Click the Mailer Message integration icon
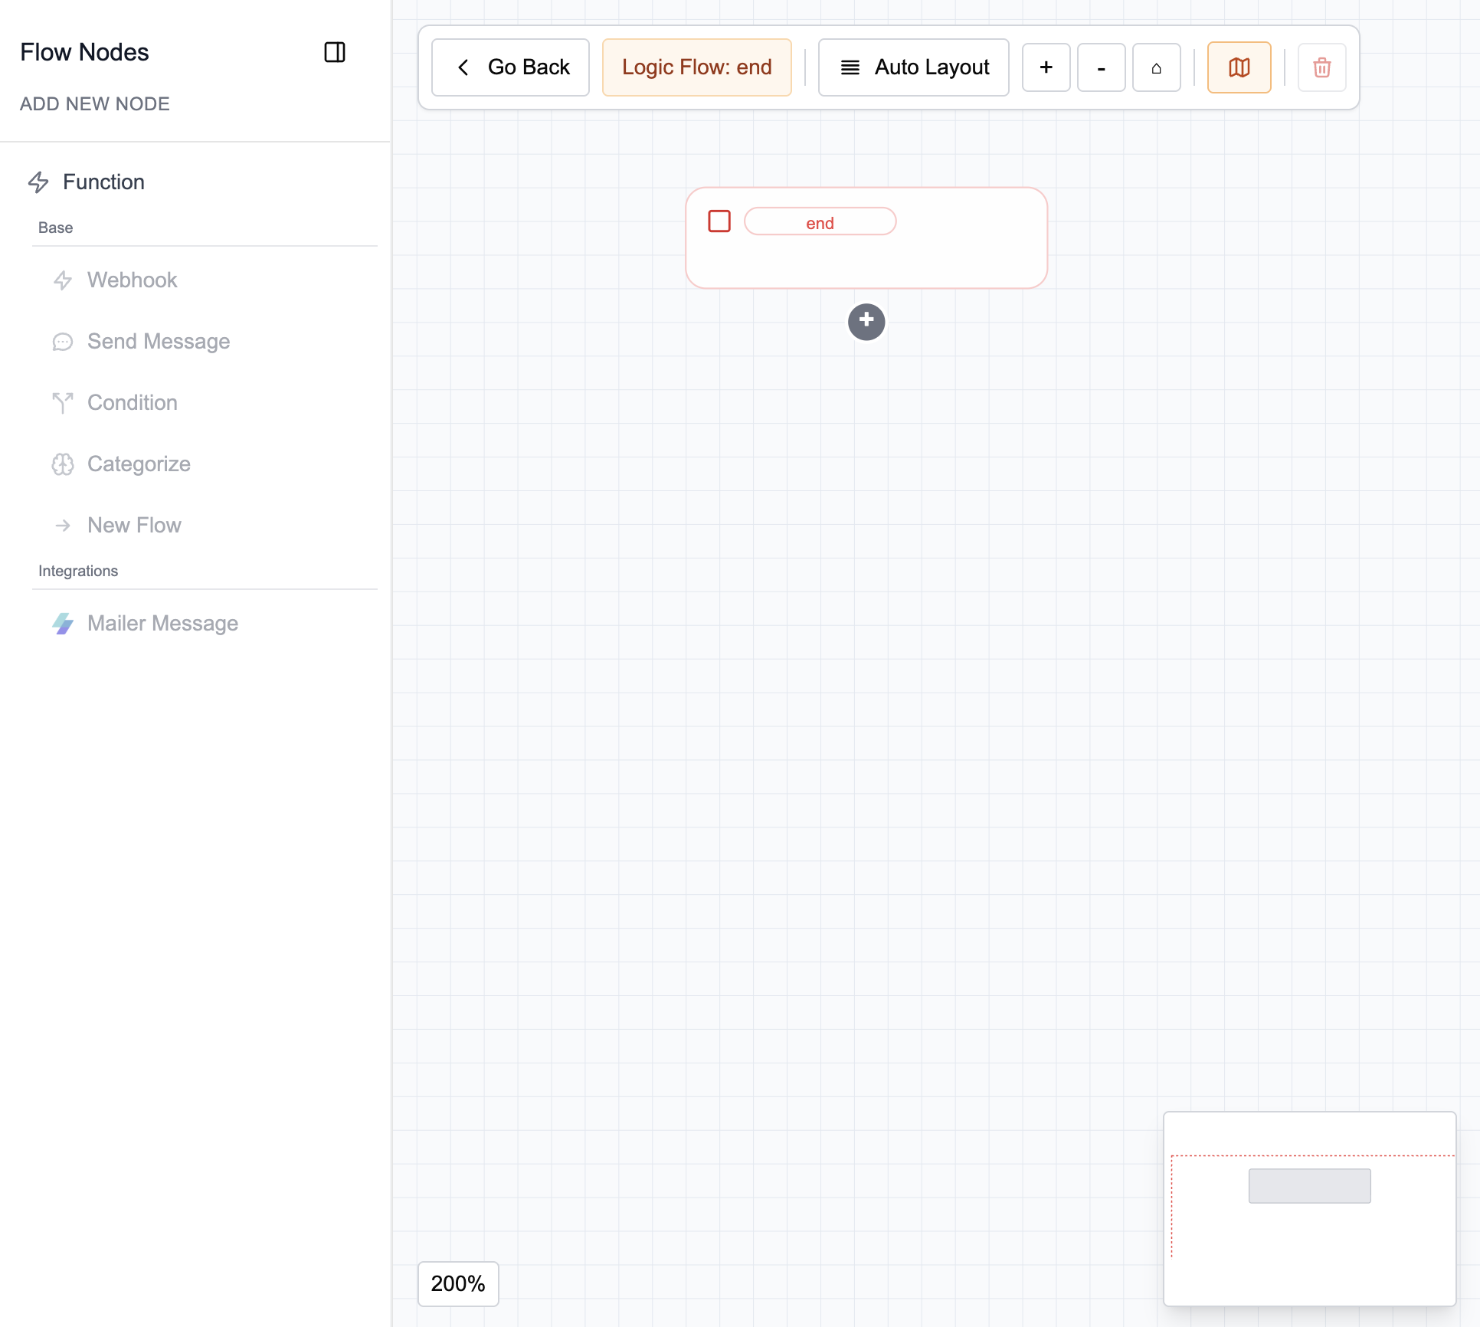Image resolution: width=1480 pixels, height=1327 pixels. click(x=63, y=624)
